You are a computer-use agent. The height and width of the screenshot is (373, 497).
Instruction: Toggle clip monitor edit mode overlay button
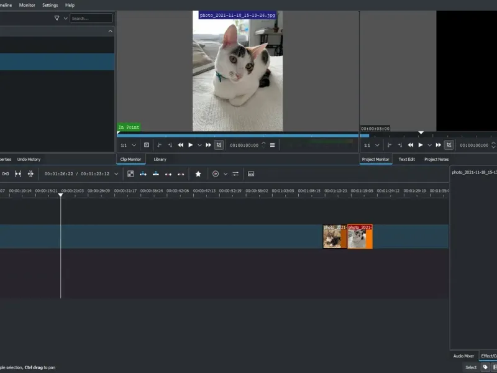point(147,145)
